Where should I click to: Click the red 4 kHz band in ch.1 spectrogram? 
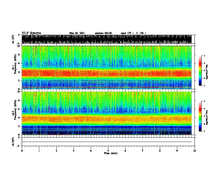(x=106, y=73)
